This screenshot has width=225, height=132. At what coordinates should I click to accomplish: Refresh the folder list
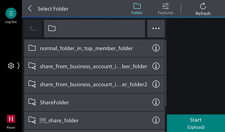coord(203,9)
